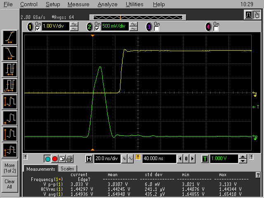Open trigger setup via T icon
Image resolution: width=264 pixels, height=198 pixels.
(x=205, y=159)
